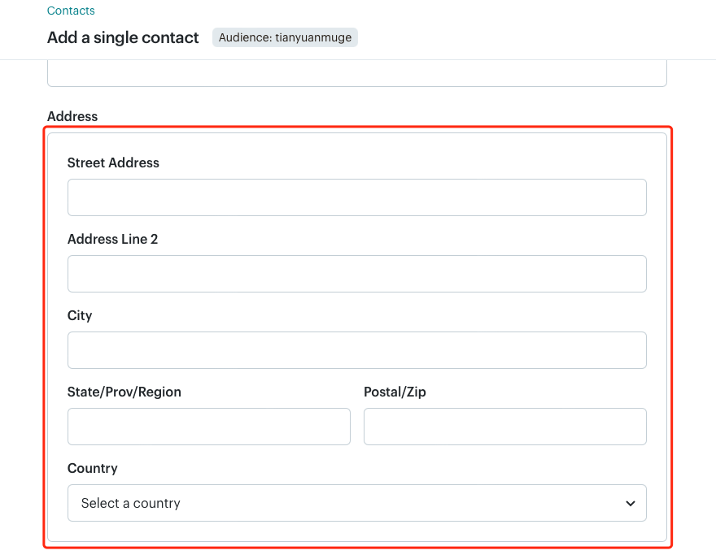This screenshot has height=559, width=716.
Task: Click the State/Prov/Region input box
Action: [x=209, y=427]
